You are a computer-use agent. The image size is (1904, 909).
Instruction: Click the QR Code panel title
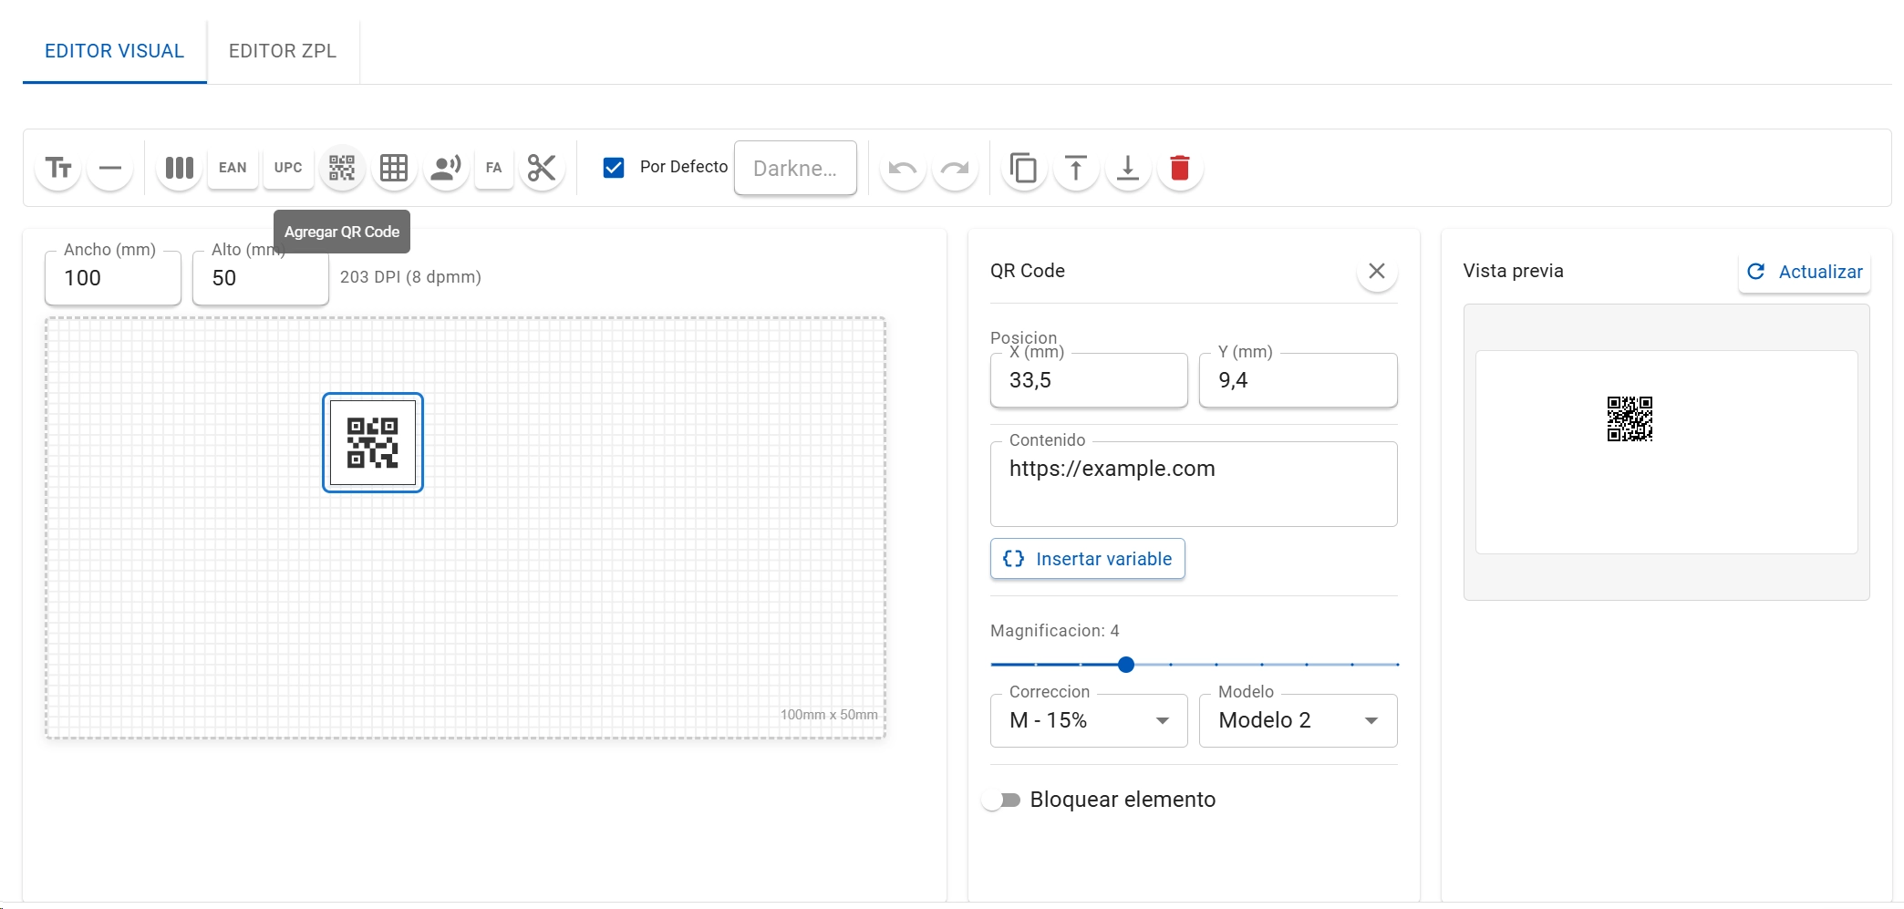click(x=1028, y=271)
